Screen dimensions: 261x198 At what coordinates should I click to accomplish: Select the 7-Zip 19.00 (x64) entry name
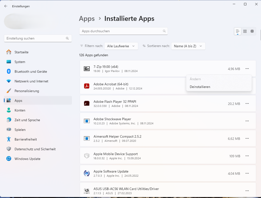click(x=106, y=67)
